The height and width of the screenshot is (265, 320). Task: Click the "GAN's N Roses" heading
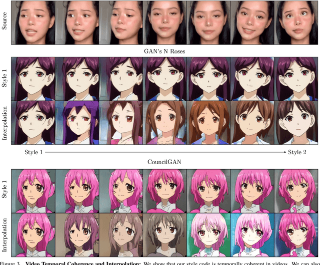coord(164,51)
